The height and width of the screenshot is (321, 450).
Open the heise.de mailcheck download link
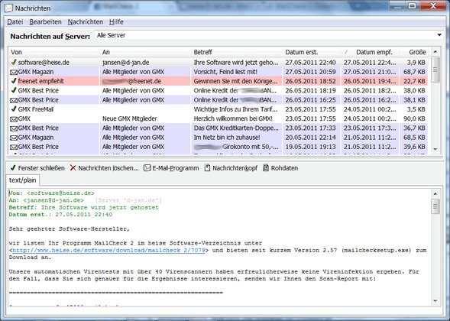tap(108, 250)
